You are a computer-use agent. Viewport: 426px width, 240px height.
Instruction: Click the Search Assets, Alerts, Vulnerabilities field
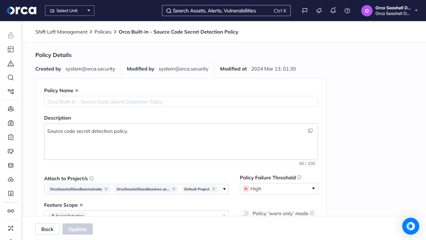click(x=226, y=11)
